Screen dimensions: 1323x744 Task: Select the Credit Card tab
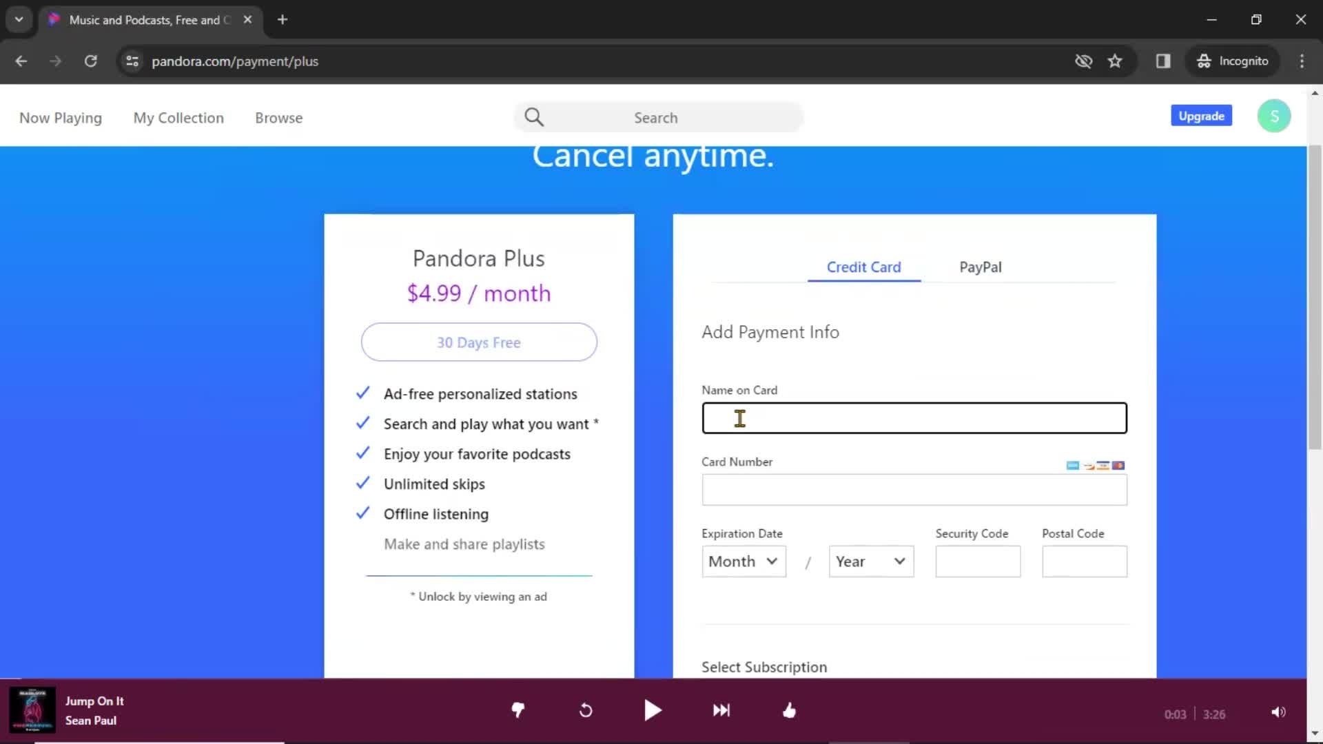tap(864, 267)
